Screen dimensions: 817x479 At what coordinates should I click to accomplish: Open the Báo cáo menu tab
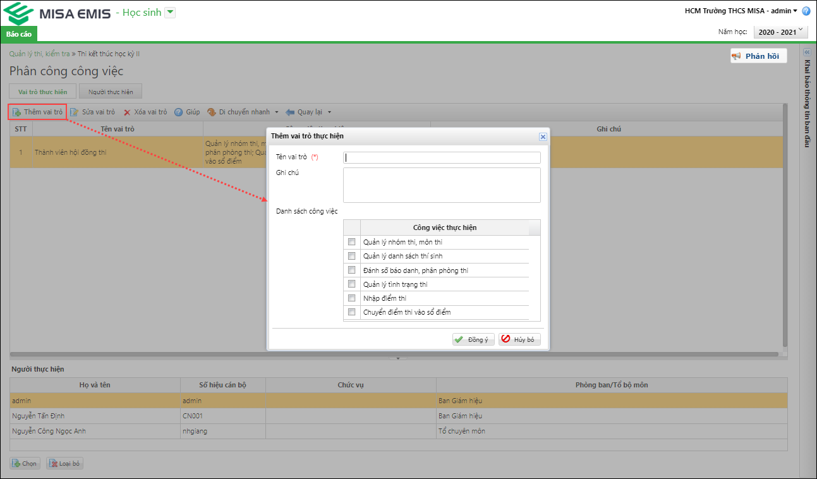19,33
